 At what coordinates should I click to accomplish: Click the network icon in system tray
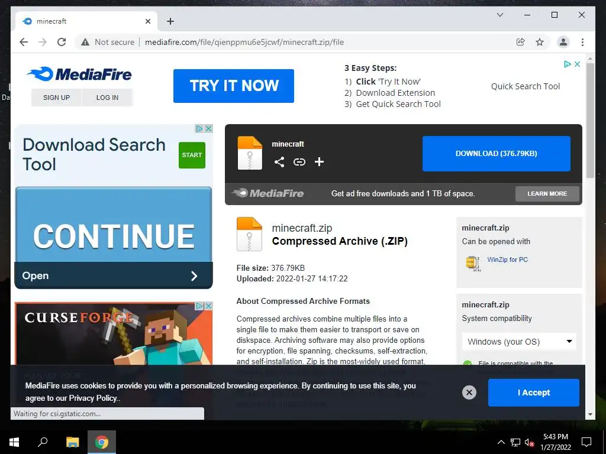[515, 442]
